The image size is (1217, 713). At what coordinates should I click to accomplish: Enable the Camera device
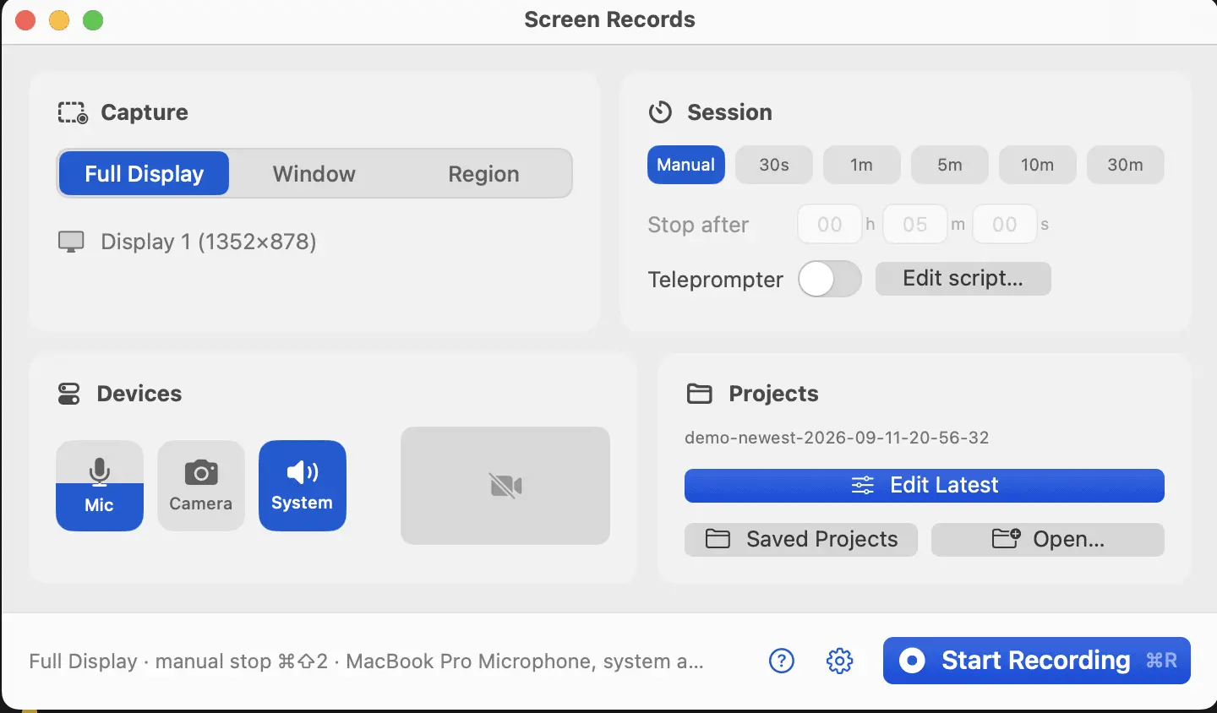[x=201, y=486]
